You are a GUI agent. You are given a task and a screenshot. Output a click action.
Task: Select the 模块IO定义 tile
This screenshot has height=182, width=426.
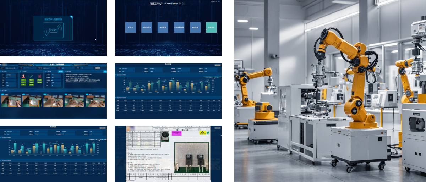[x=147, y=27]
